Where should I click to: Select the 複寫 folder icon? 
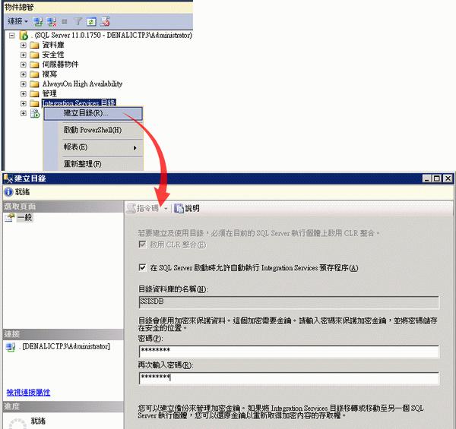click(x=34, y=74)
